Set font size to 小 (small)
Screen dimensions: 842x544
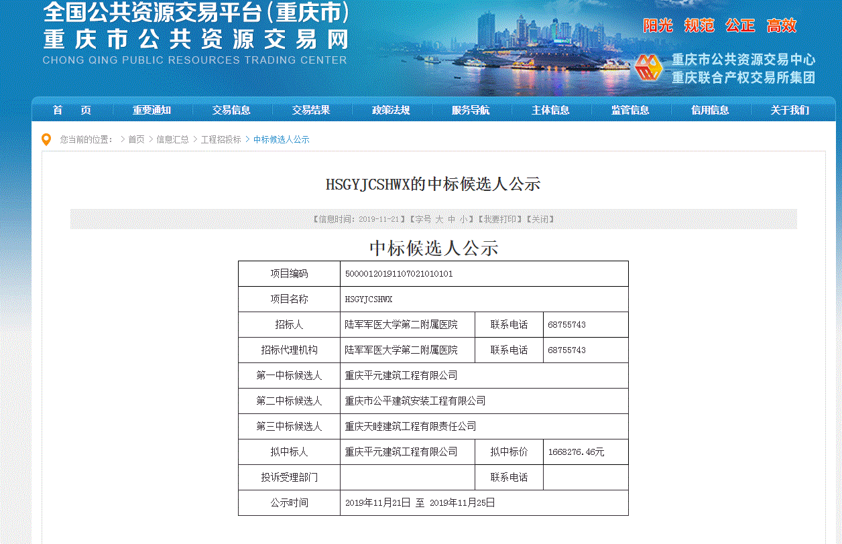463,219
